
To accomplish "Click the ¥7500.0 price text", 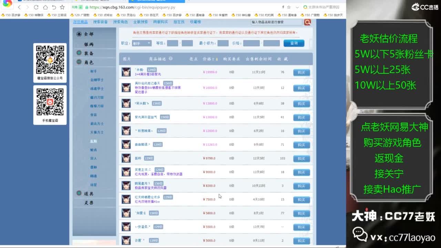I will click(209, 199).
